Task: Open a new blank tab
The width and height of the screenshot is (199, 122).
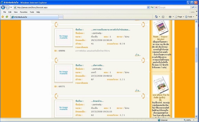Action: (61, 17)
